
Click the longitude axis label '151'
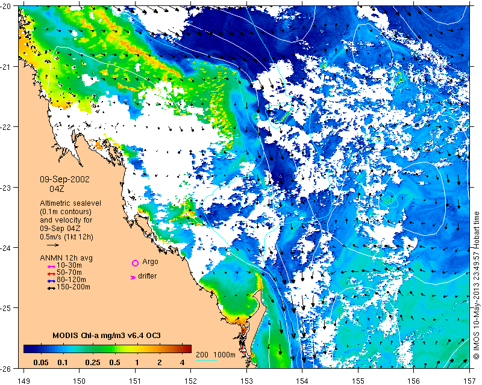click(135, 381)
